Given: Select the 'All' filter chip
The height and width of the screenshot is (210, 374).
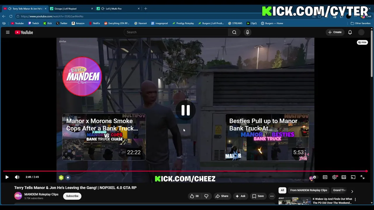Looking at the screenshot, I should pyautogui.click(x=282, y=190).
